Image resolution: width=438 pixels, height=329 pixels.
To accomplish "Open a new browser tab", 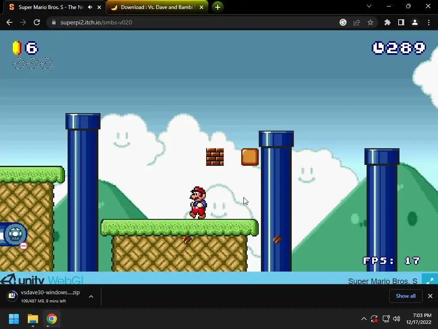I will [218, 7].
